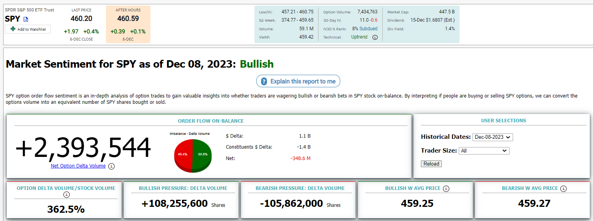
Task: Open info icon beside Bearish W Avg Price
Action: 563,188
